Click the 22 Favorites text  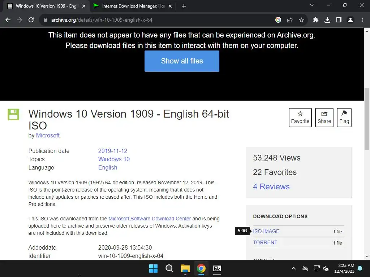[x=275, y=172]
